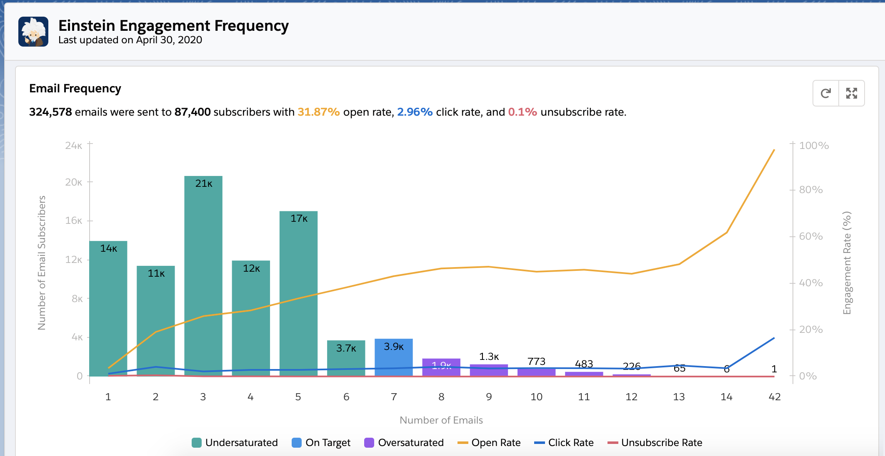The height and width of the screenshot is (456, 885).
Task: Hide Click Rate line via legend
Action: pyautogui.click(x=570, y=443)
